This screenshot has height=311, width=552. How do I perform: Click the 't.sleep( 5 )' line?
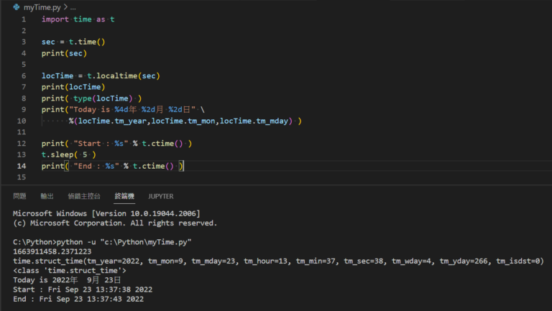tap(69, 155)
